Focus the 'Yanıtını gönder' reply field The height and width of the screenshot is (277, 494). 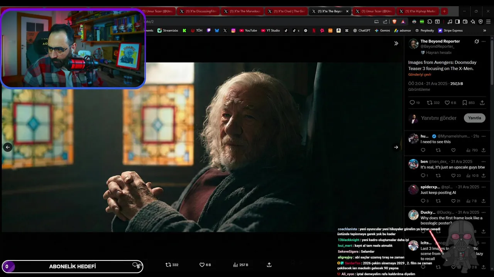(x=439, y=118)
